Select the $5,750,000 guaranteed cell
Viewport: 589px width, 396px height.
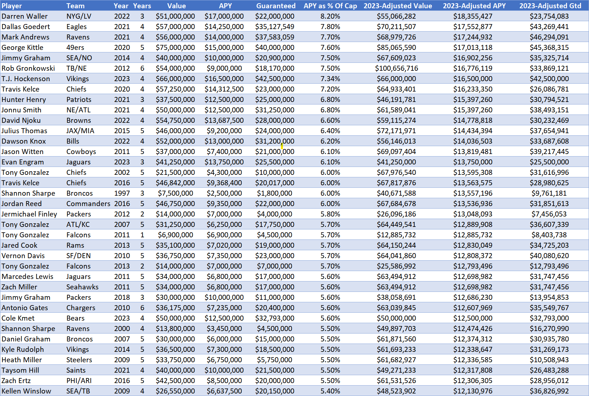(x=275, y=360)
